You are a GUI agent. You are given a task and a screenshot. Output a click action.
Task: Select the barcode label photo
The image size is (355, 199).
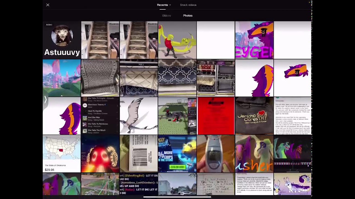click(139, 154)
